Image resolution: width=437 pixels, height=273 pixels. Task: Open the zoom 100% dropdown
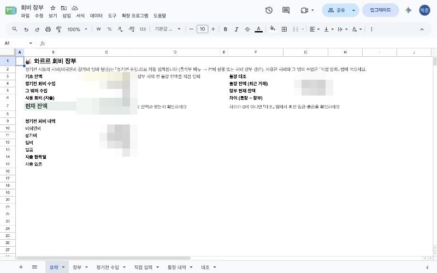pos(77,29)
